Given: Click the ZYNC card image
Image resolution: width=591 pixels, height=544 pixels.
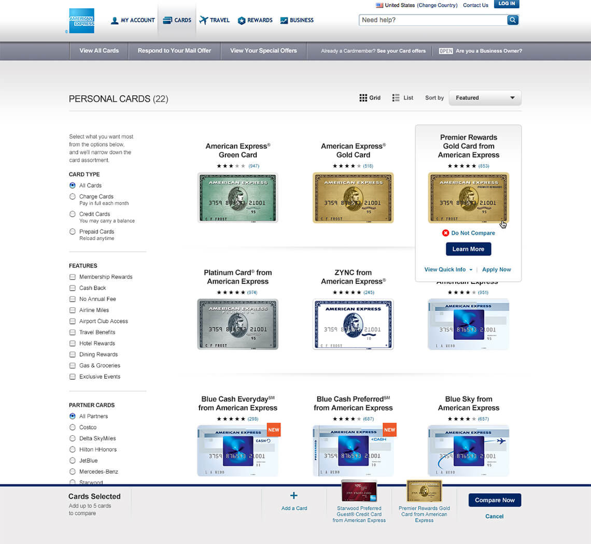Looking at the screenshot, I should pos(353,324).
